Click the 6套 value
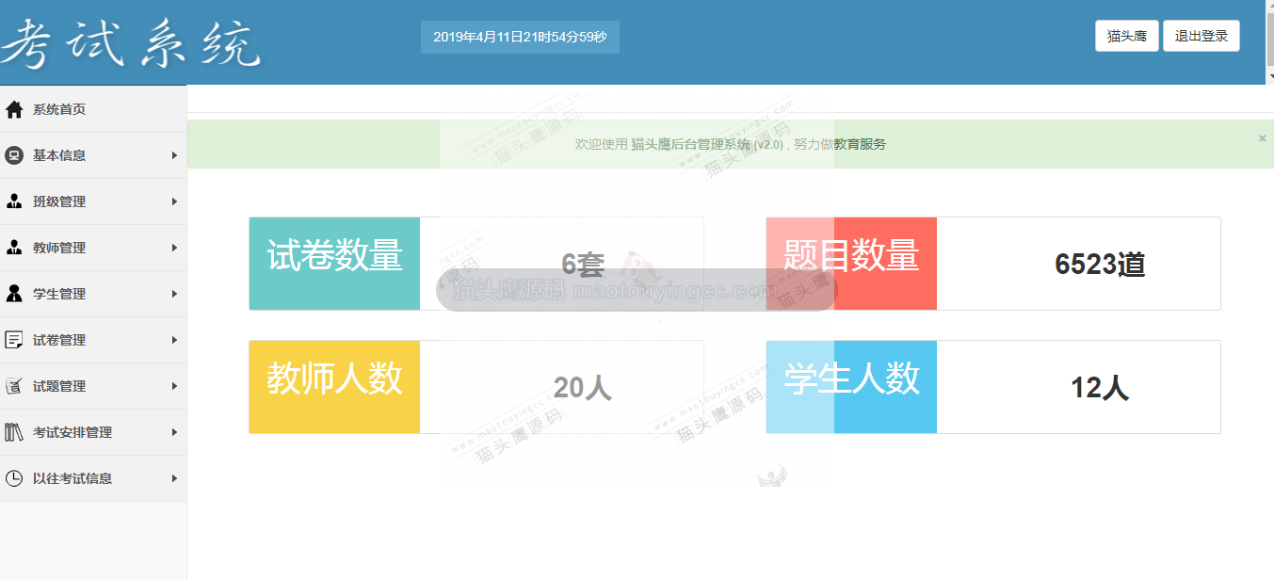1274x580 pixels. [x=582, y=265]
